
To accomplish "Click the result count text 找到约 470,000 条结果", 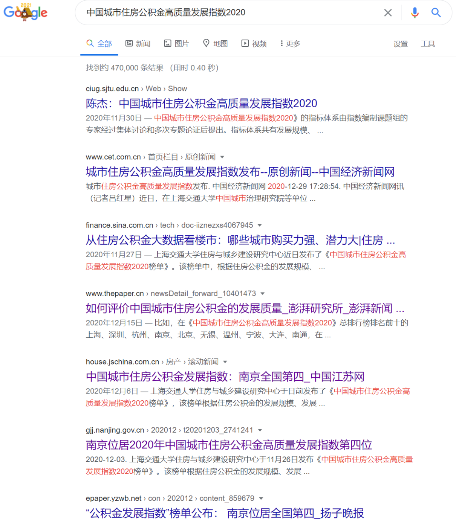I will [125, 68].
